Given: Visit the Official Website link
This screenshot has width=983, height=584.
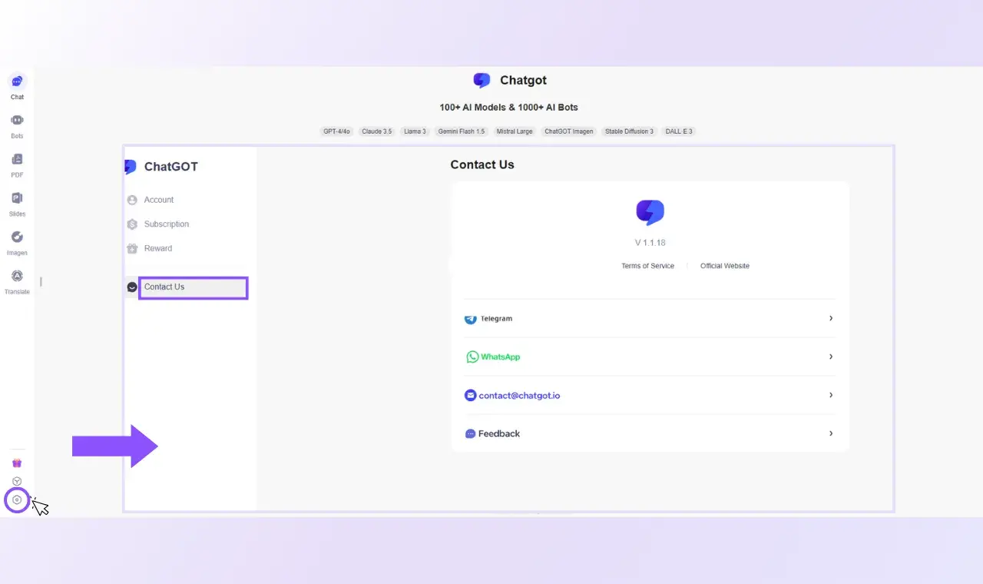Looking at the screenshot, I should (724, 266).
